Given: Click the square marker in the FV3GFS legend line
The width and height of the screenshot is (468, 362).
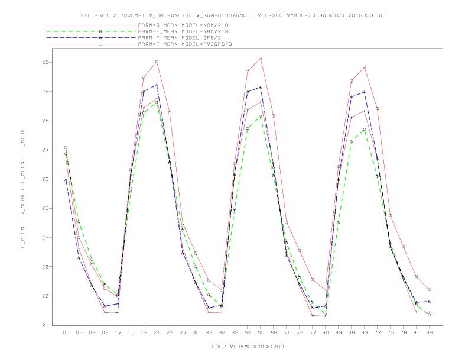Looking at the screenshot, I should (100, 44).
